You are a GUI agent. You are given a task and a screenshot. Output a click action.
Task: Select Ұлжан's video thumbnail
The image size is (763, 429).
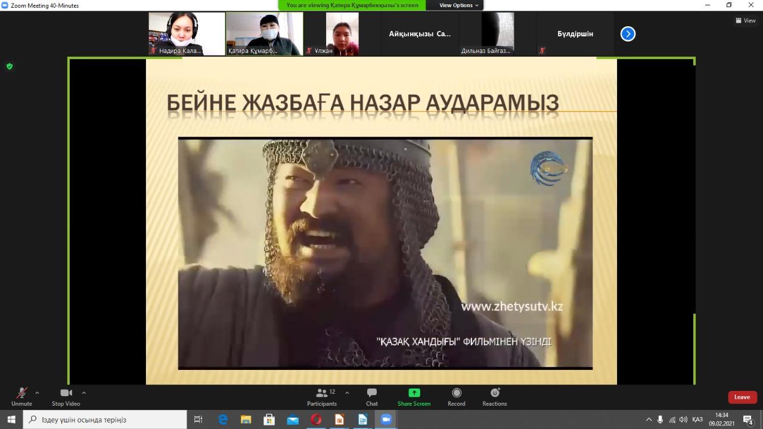point(342,34)
